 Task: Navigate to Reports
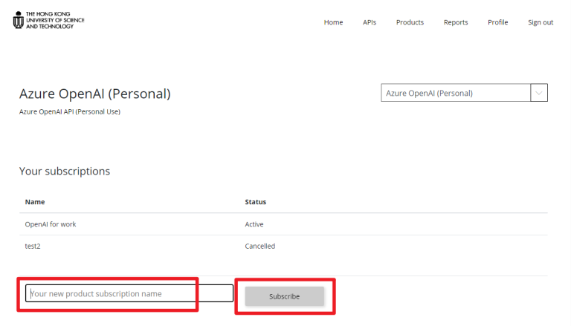click(456, 22)
